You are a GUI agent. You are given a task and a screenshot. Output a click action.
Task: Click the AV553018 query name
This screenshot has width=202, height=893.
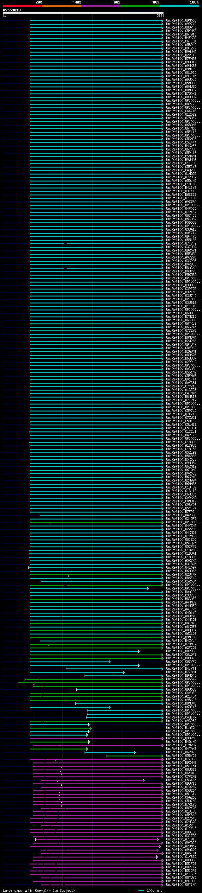click(12, 10)
